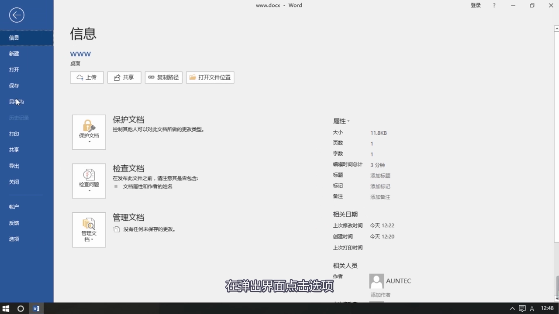559x314 pixels.
Task: Select Print (打印) in the sidebar
Action: (x=27, y=134)
